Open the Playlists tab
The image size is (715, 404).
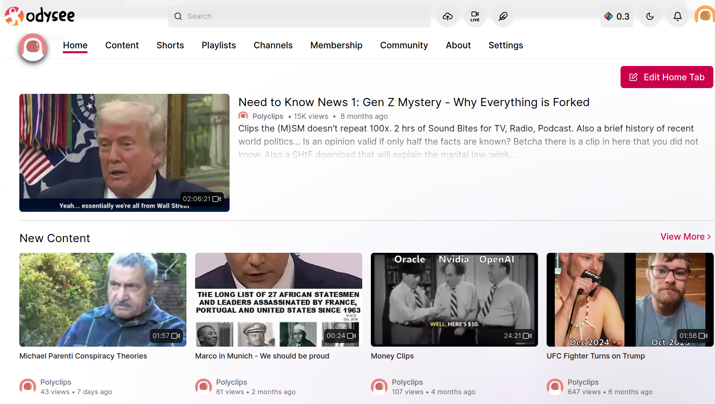click(x=218, y=45)
